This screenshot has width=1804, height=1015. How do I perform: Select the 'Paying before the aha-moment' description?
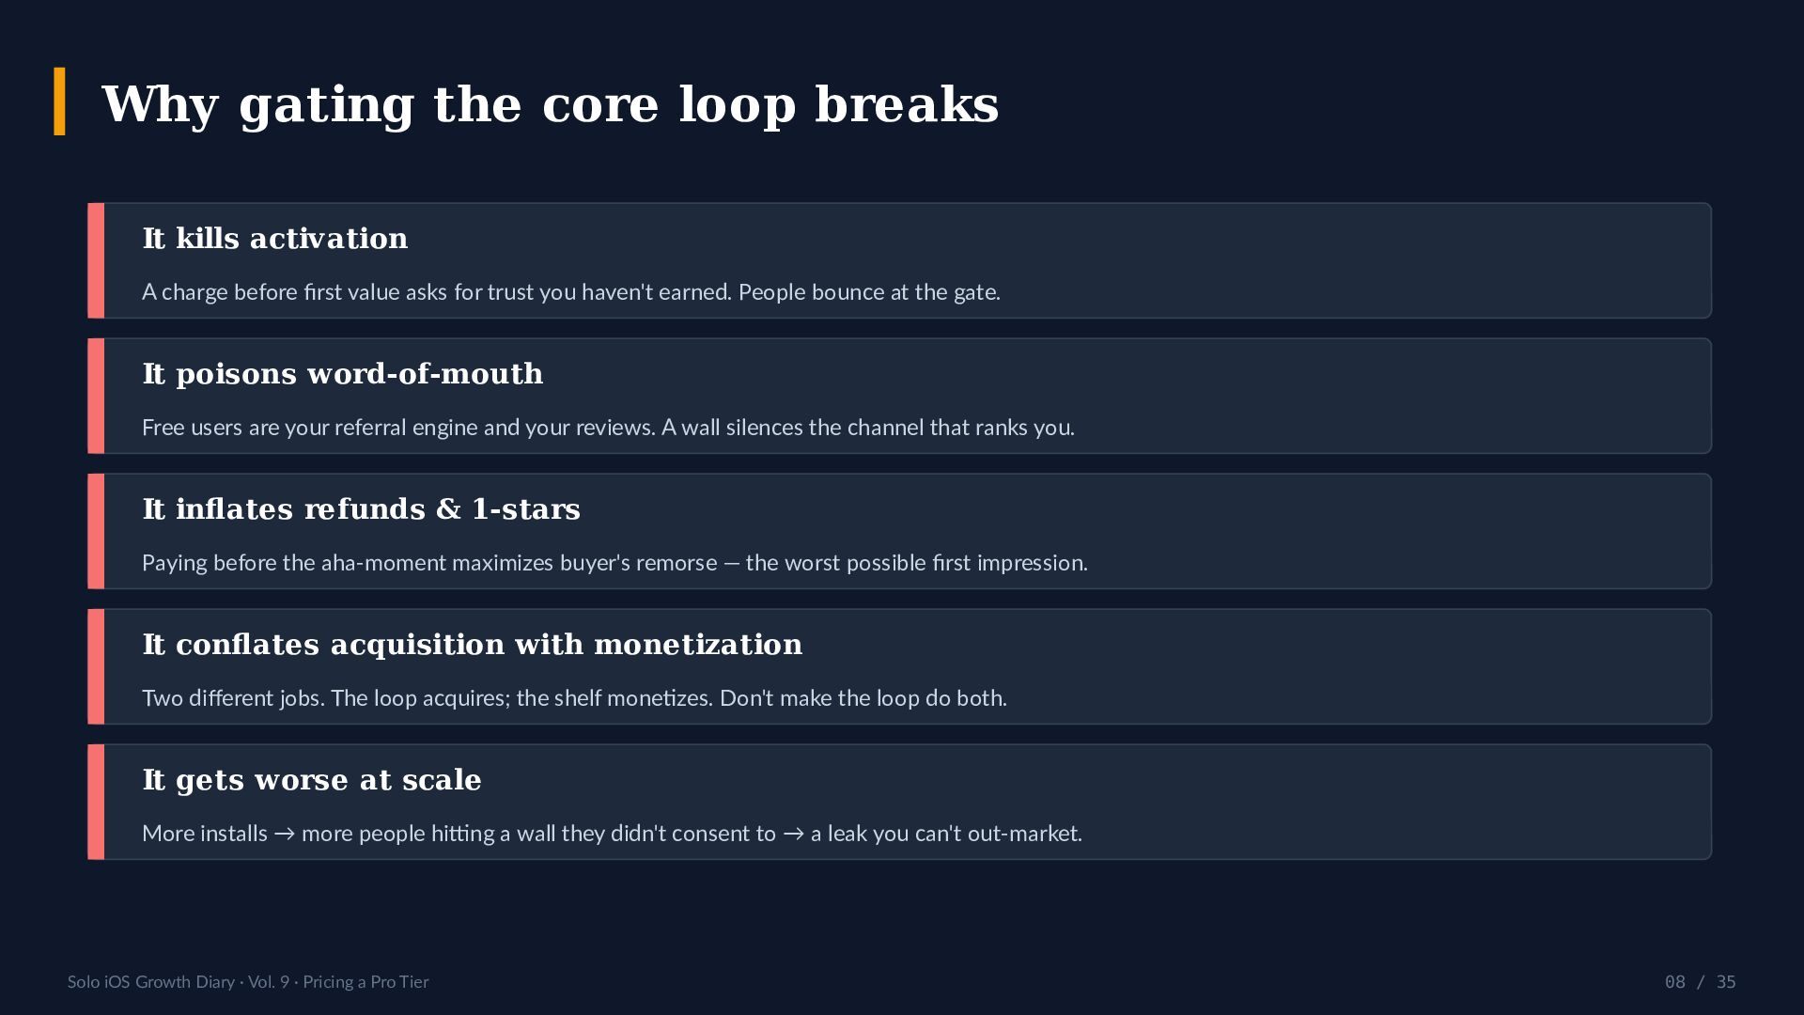614,563
